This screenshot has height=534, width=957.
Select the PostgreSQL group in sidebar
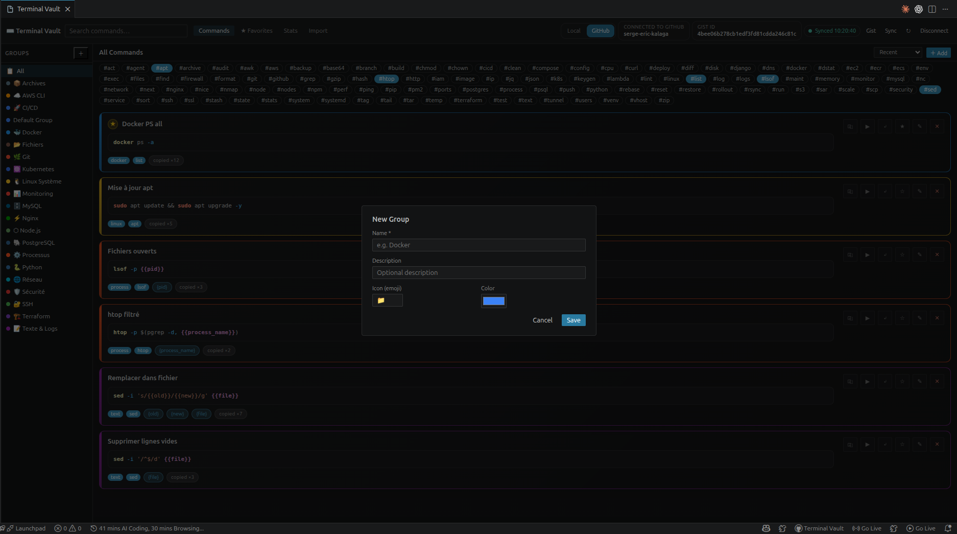[46, 243]
